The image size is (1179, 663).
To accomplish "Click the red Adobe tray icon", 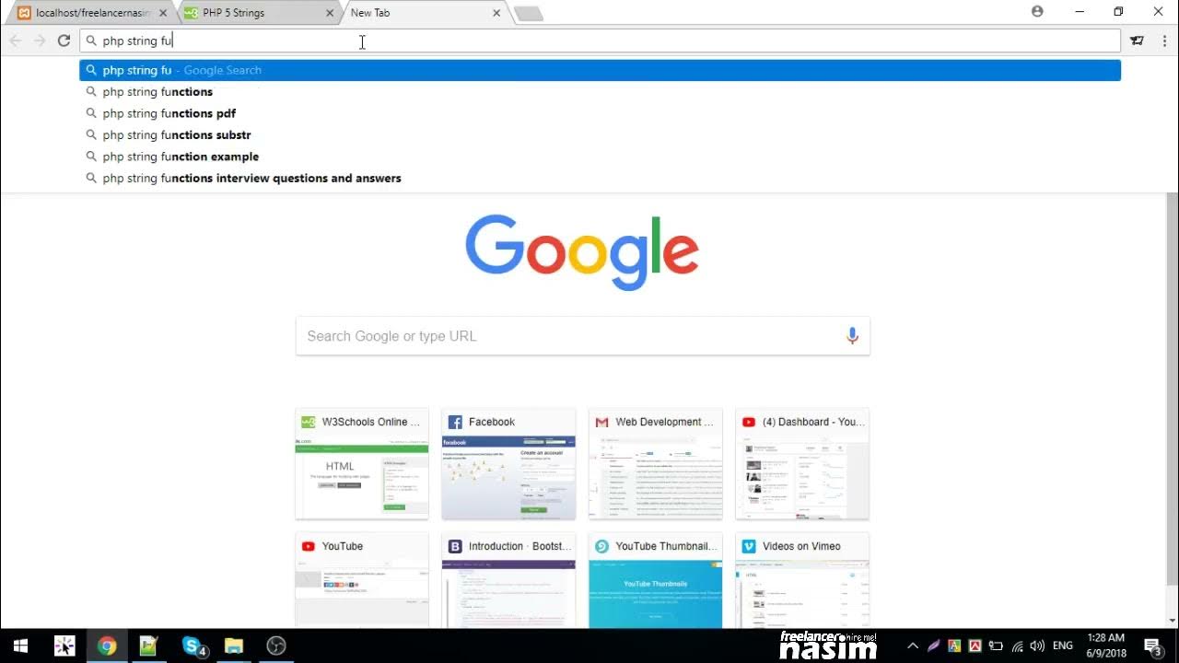I will tap(975, 646).
